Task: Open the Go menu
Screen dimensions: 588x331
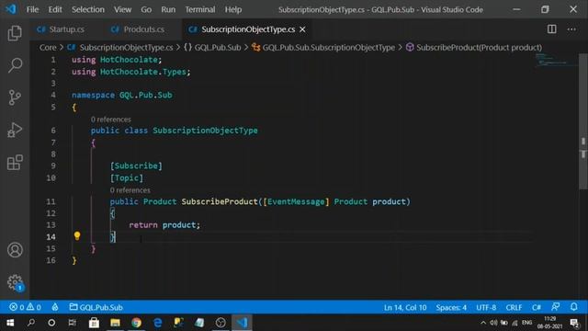Action: (x=146, y=9)
